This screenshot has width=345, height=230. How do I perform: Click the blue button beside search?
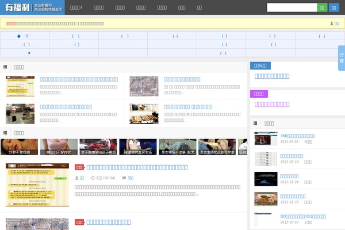[333, 7]
